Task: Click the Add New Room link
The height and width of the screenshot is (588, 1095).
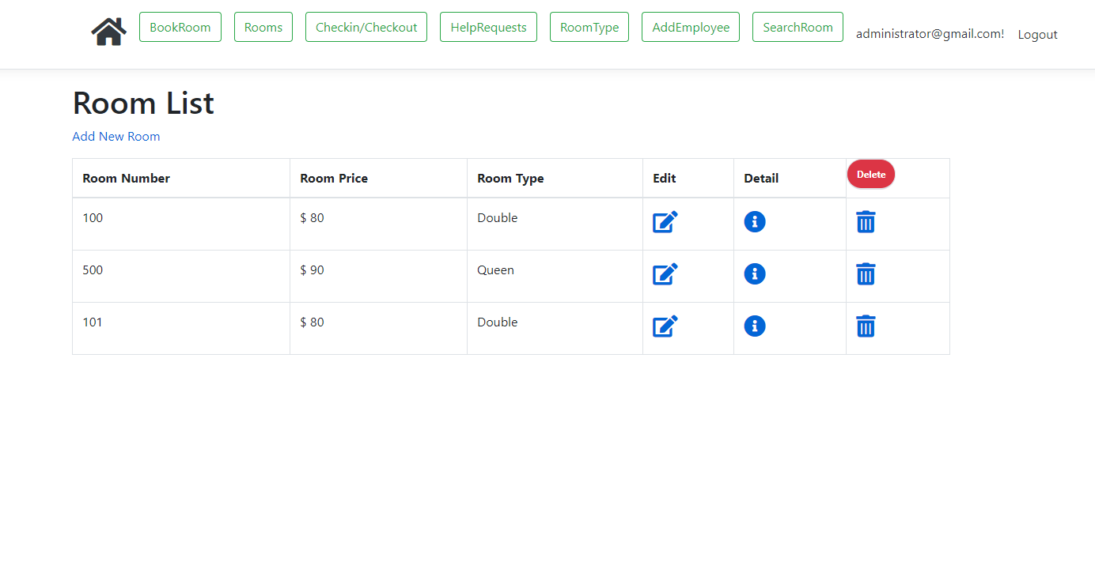Action: (x=116, y=136)
